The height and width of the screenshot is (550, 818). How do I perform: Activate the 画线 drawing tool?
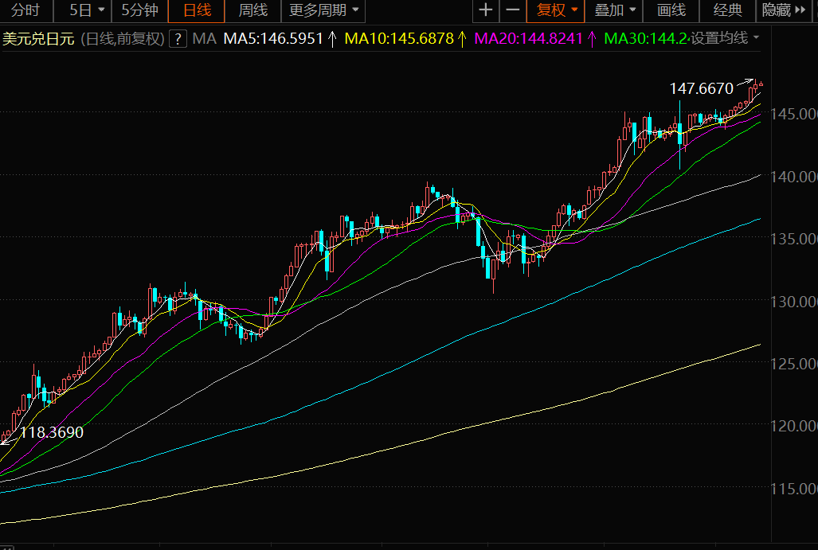click(x=671, y=10)
